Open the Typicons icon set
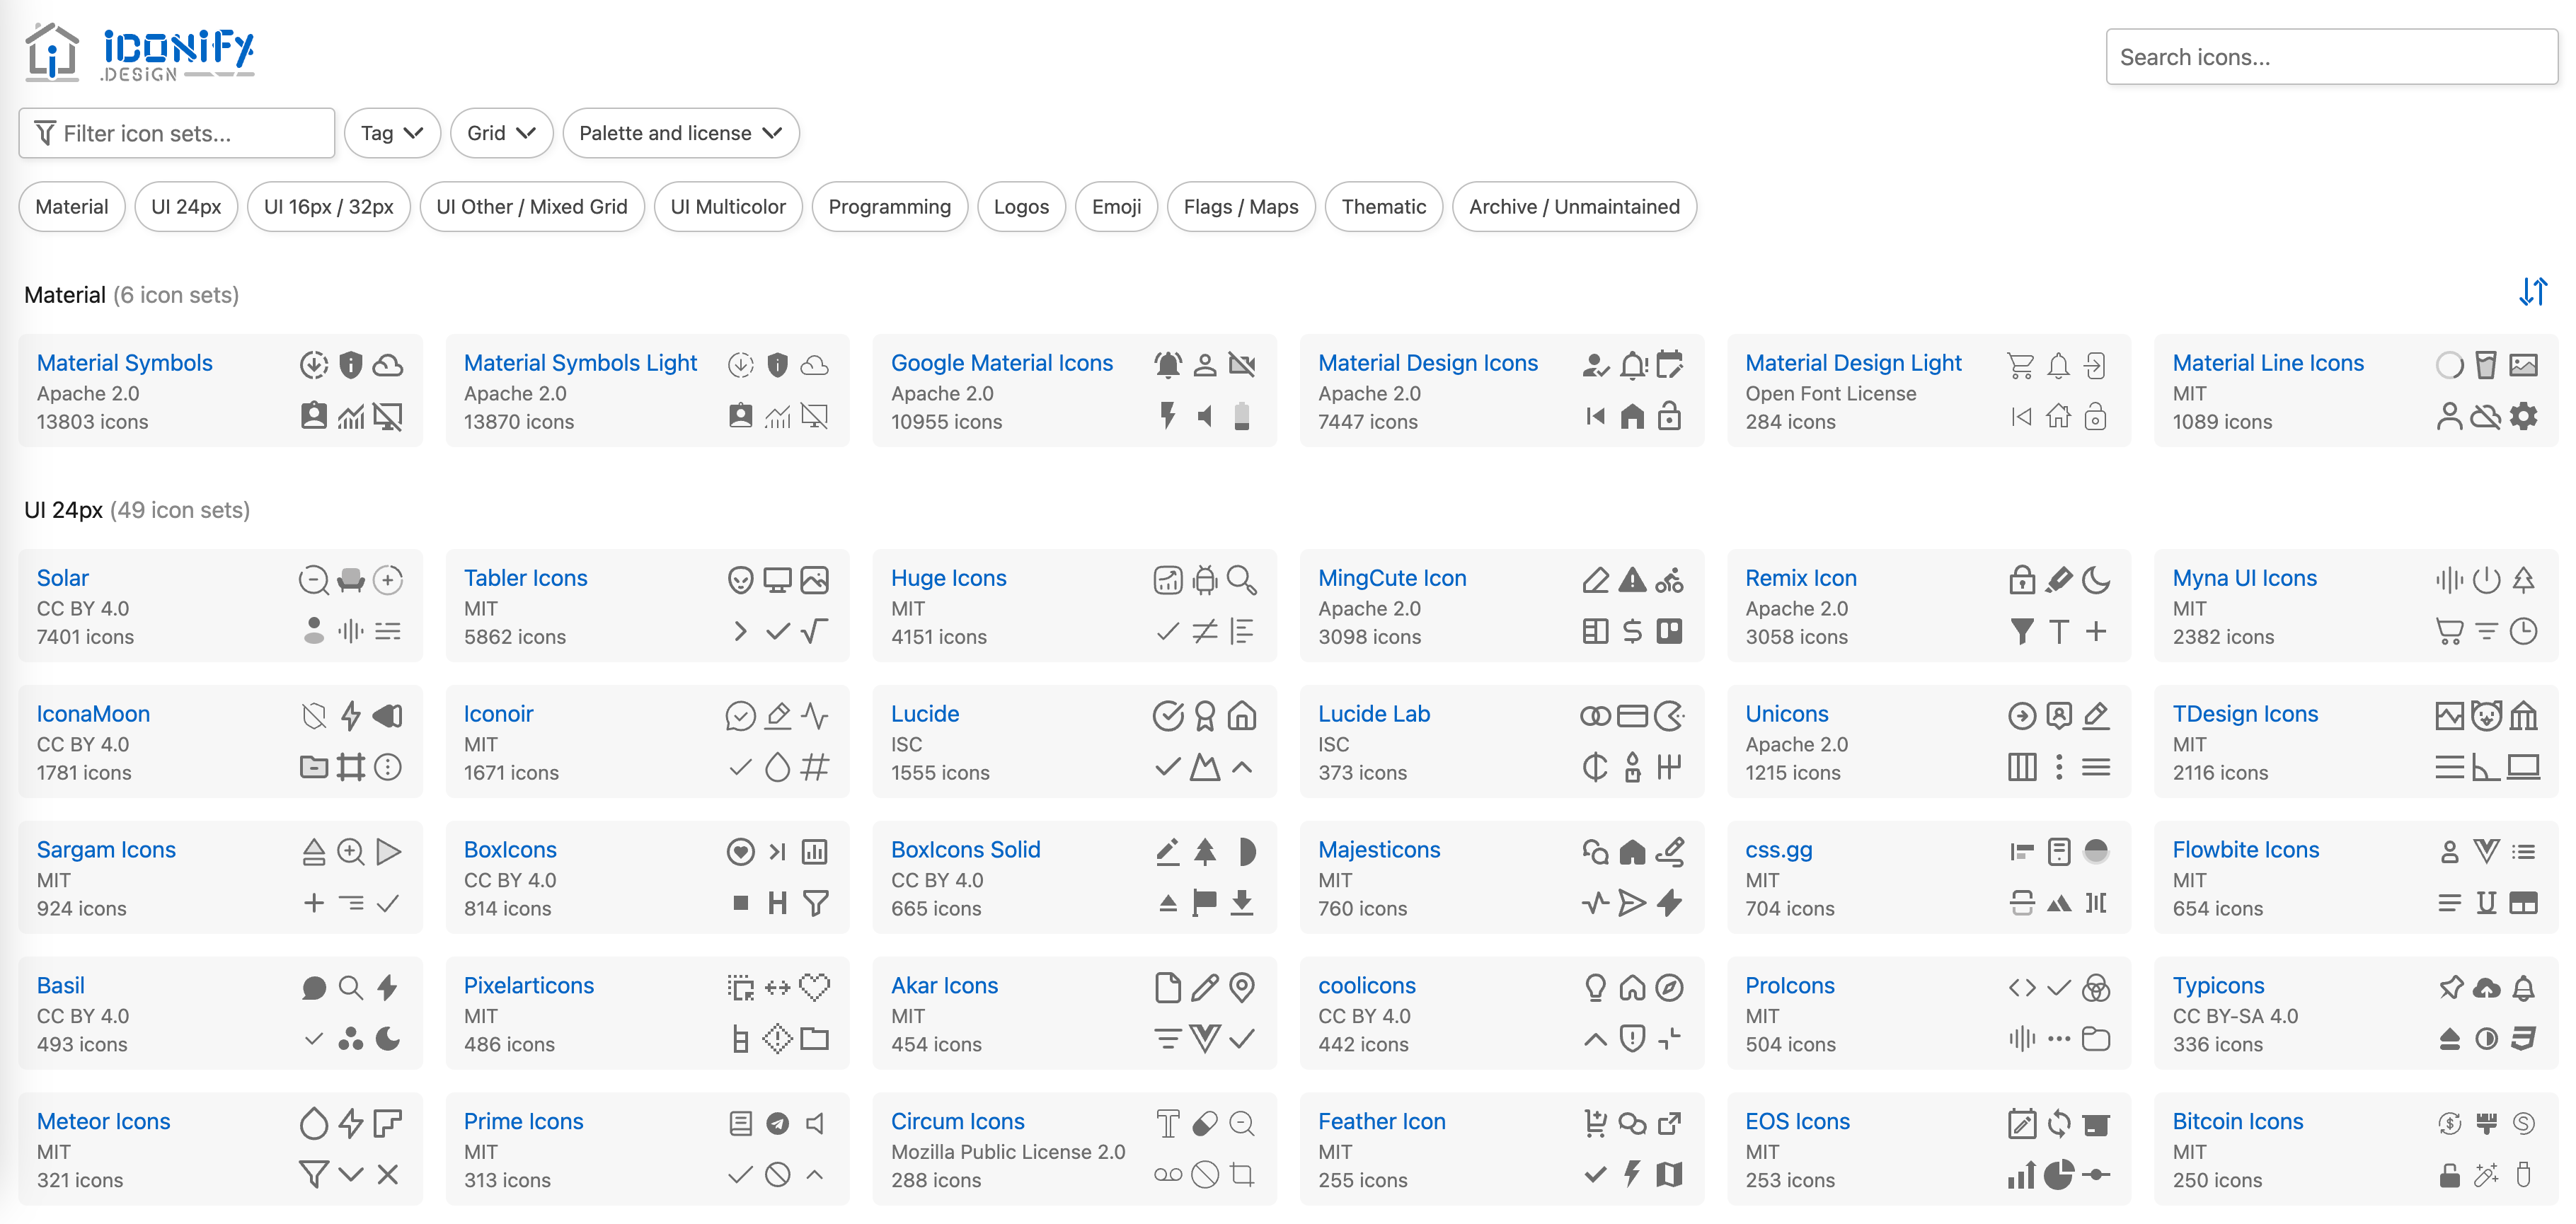The image size is (2576, 1224). coord(2219,986)
